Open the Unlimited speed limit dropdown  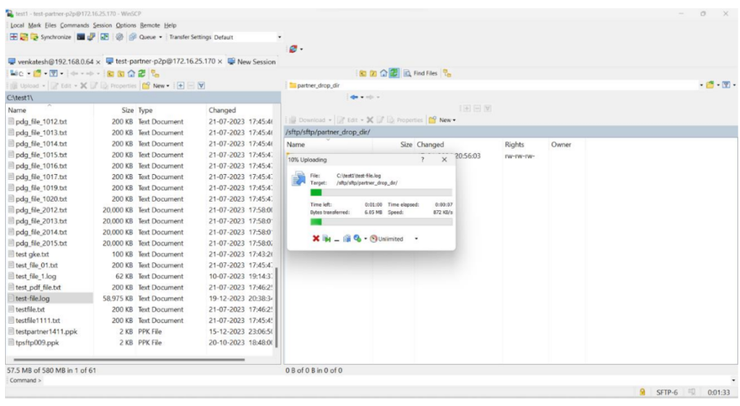(416, 239)
